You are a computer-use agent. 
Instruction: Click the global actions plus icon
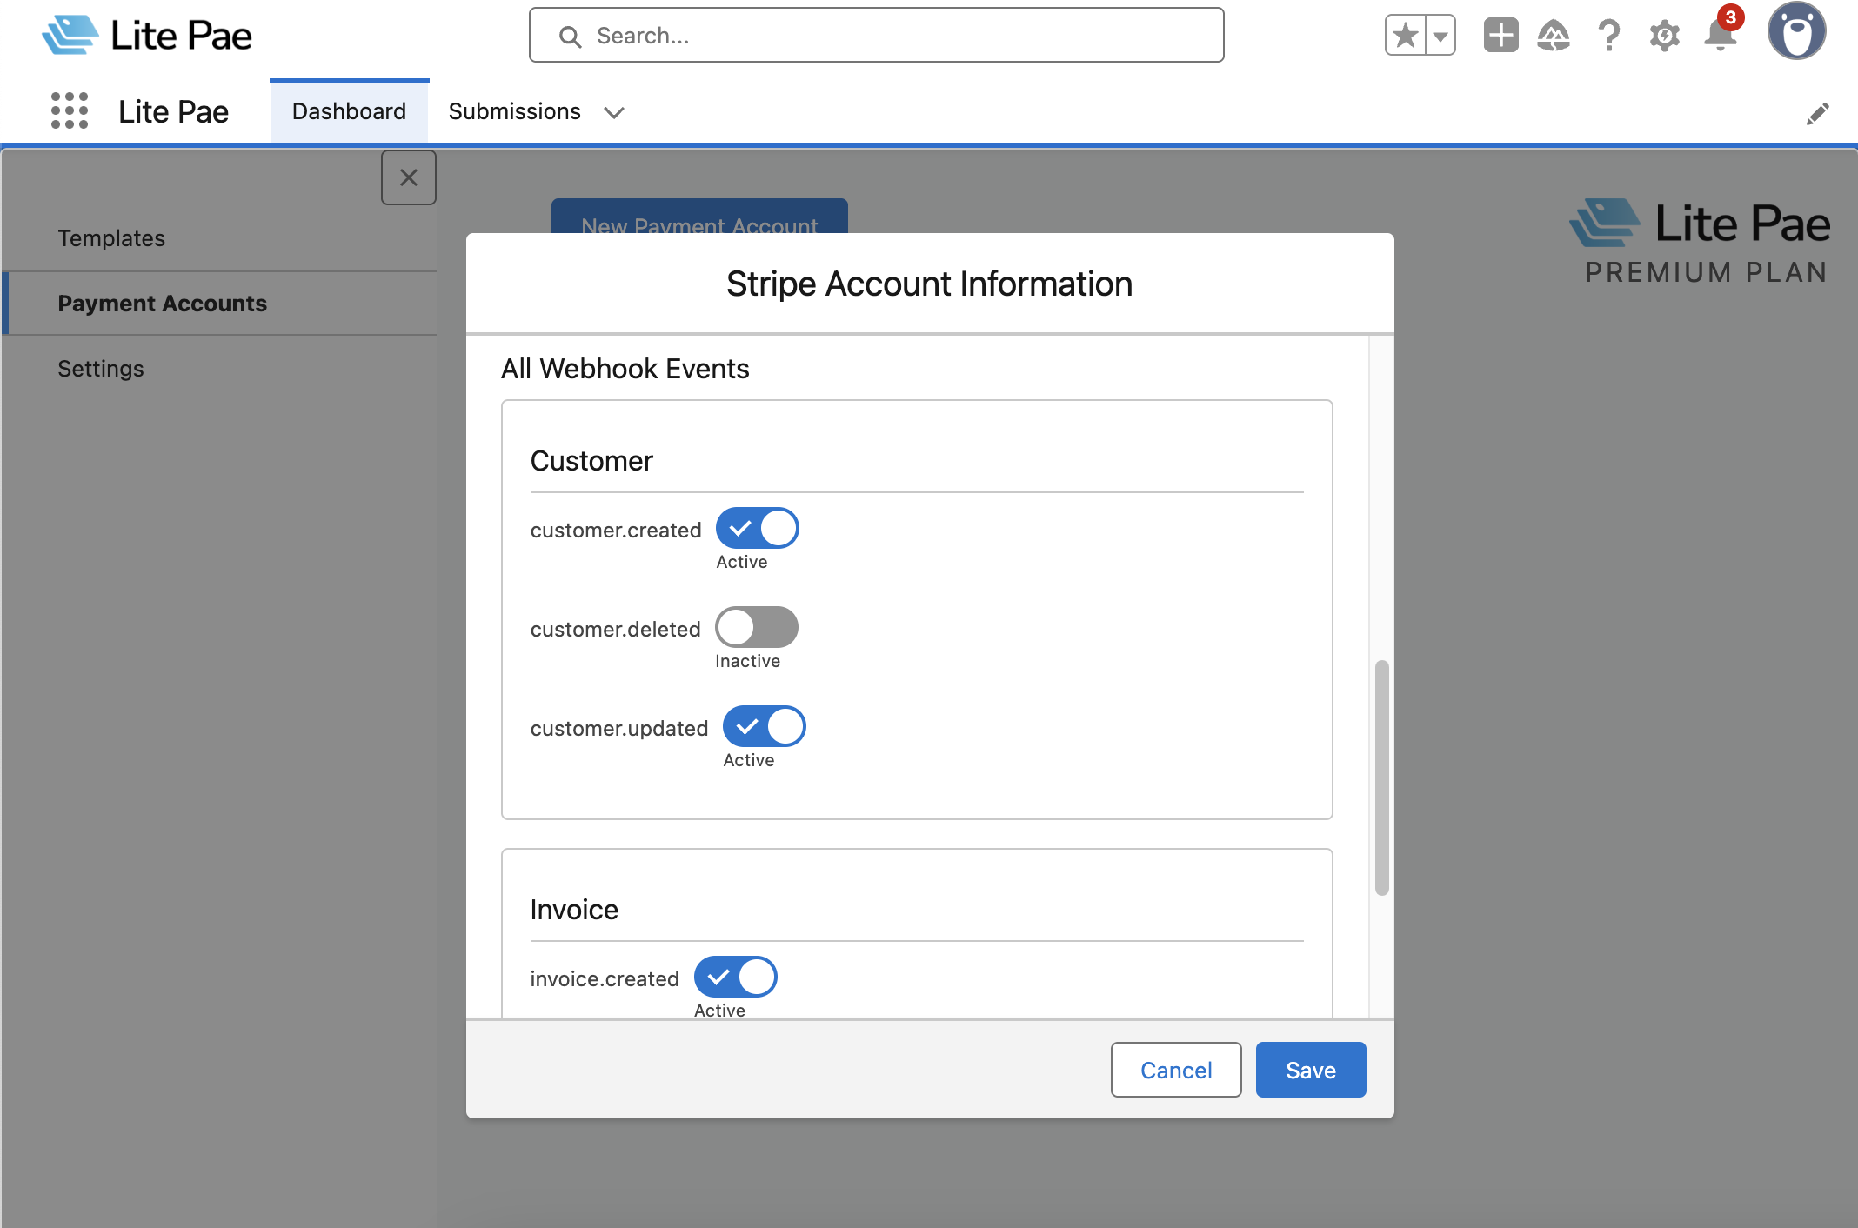coord(1500,36)
